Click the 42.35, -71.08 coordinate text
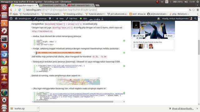 pyautogui.click(x=99, y=57)
